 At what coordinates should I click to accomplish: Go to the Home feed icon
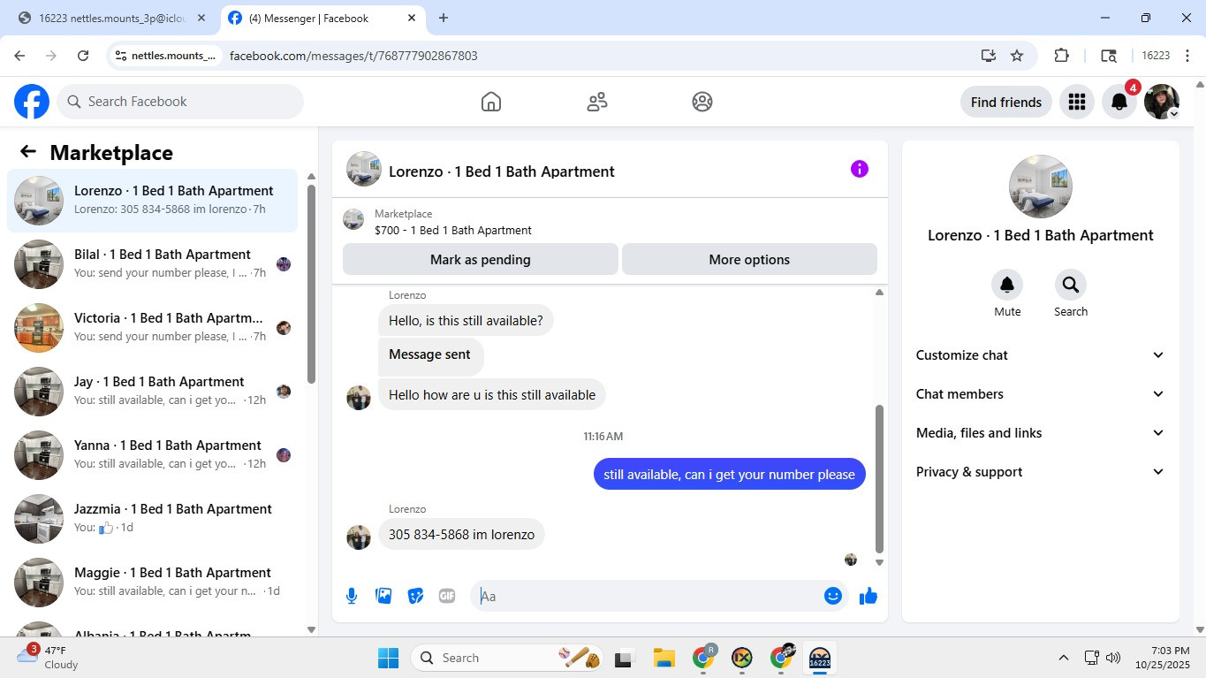click(491, 102)
